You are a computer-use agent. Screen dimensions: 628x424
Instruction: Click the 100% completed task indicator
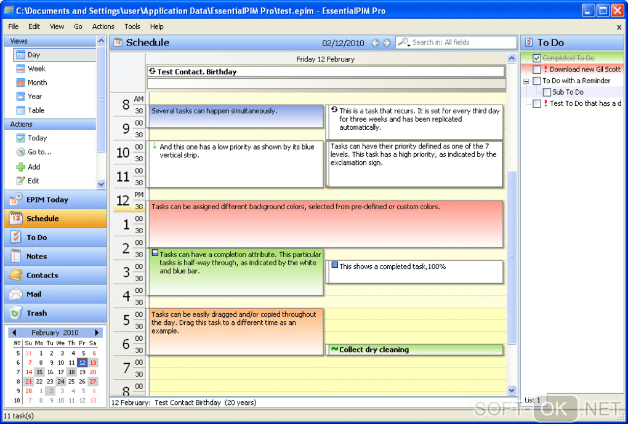tap(335, 265)
